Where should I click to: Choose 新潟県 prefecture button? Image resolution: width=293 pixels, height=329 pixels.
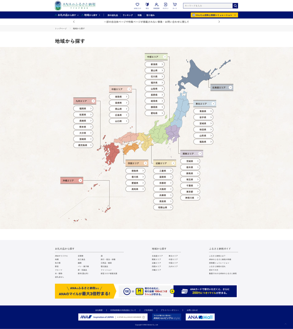click(x=155, y=64)
